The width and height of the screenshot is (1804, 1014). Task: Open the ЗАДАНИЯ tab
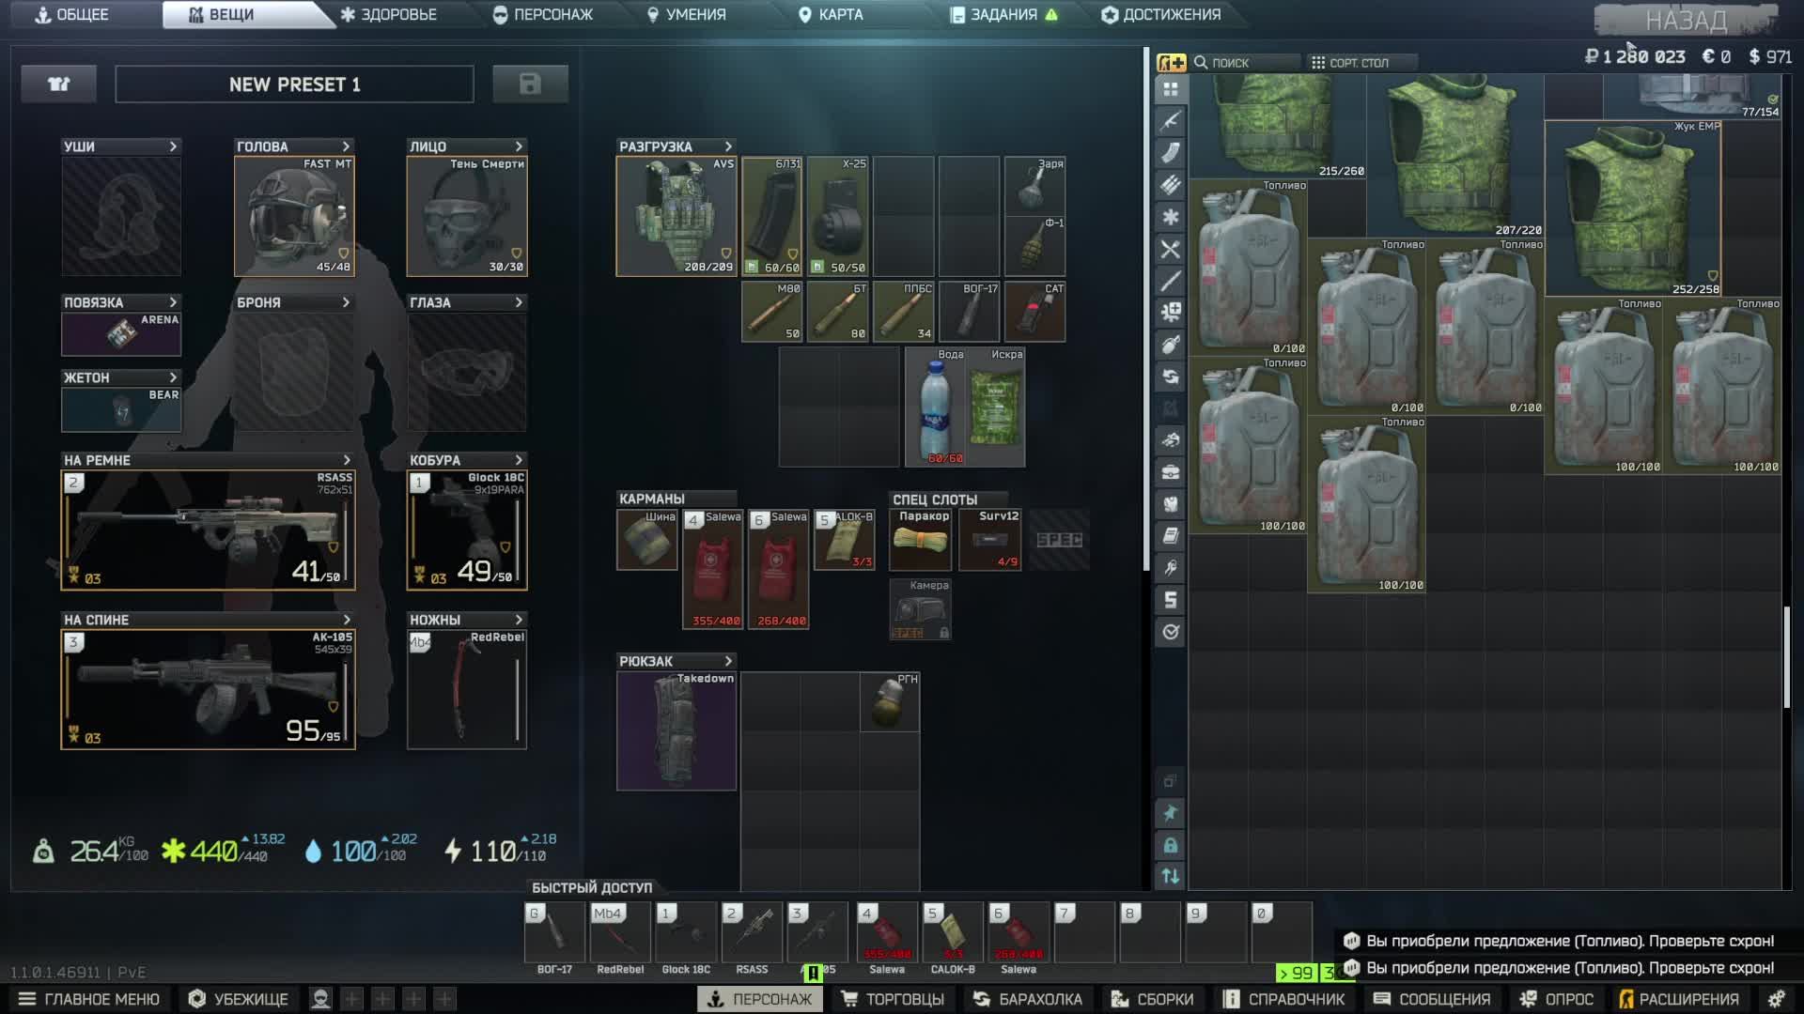pyautogui.click(x=1003, y=15)
